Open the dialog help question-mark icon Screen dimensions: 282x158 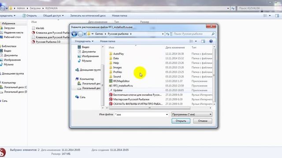(211, 41)
